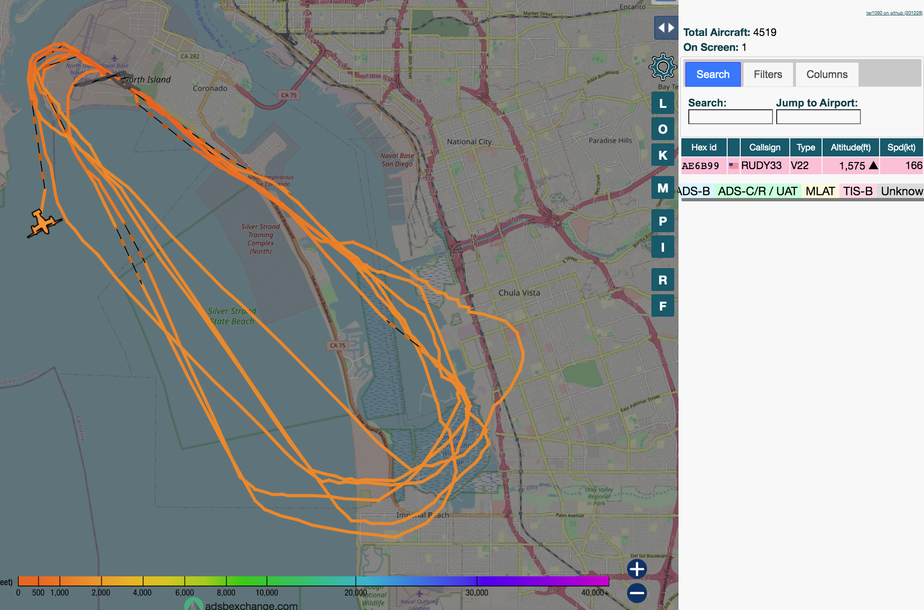Toggle the L map button
924x610 pixels.
tap(663, 103)
